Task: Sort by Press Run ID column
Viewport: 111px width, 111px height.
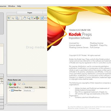Action: [x=15, y=87]
